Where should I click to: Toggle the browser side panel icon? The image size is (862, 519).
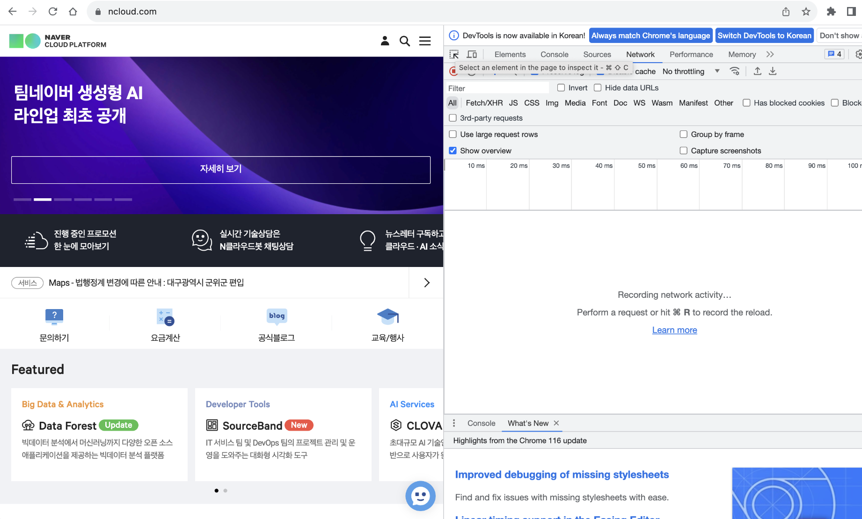coord(851,12)
